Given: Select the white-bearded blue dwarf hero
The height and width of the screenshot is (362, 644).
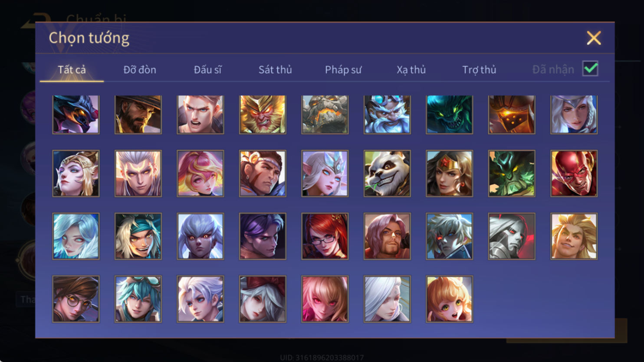Looking at the screenshot, I should coord(387,114).
